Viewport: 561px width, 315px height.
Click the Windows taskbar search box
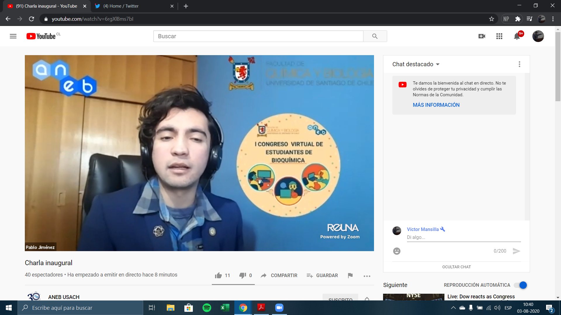click(80, 308)
